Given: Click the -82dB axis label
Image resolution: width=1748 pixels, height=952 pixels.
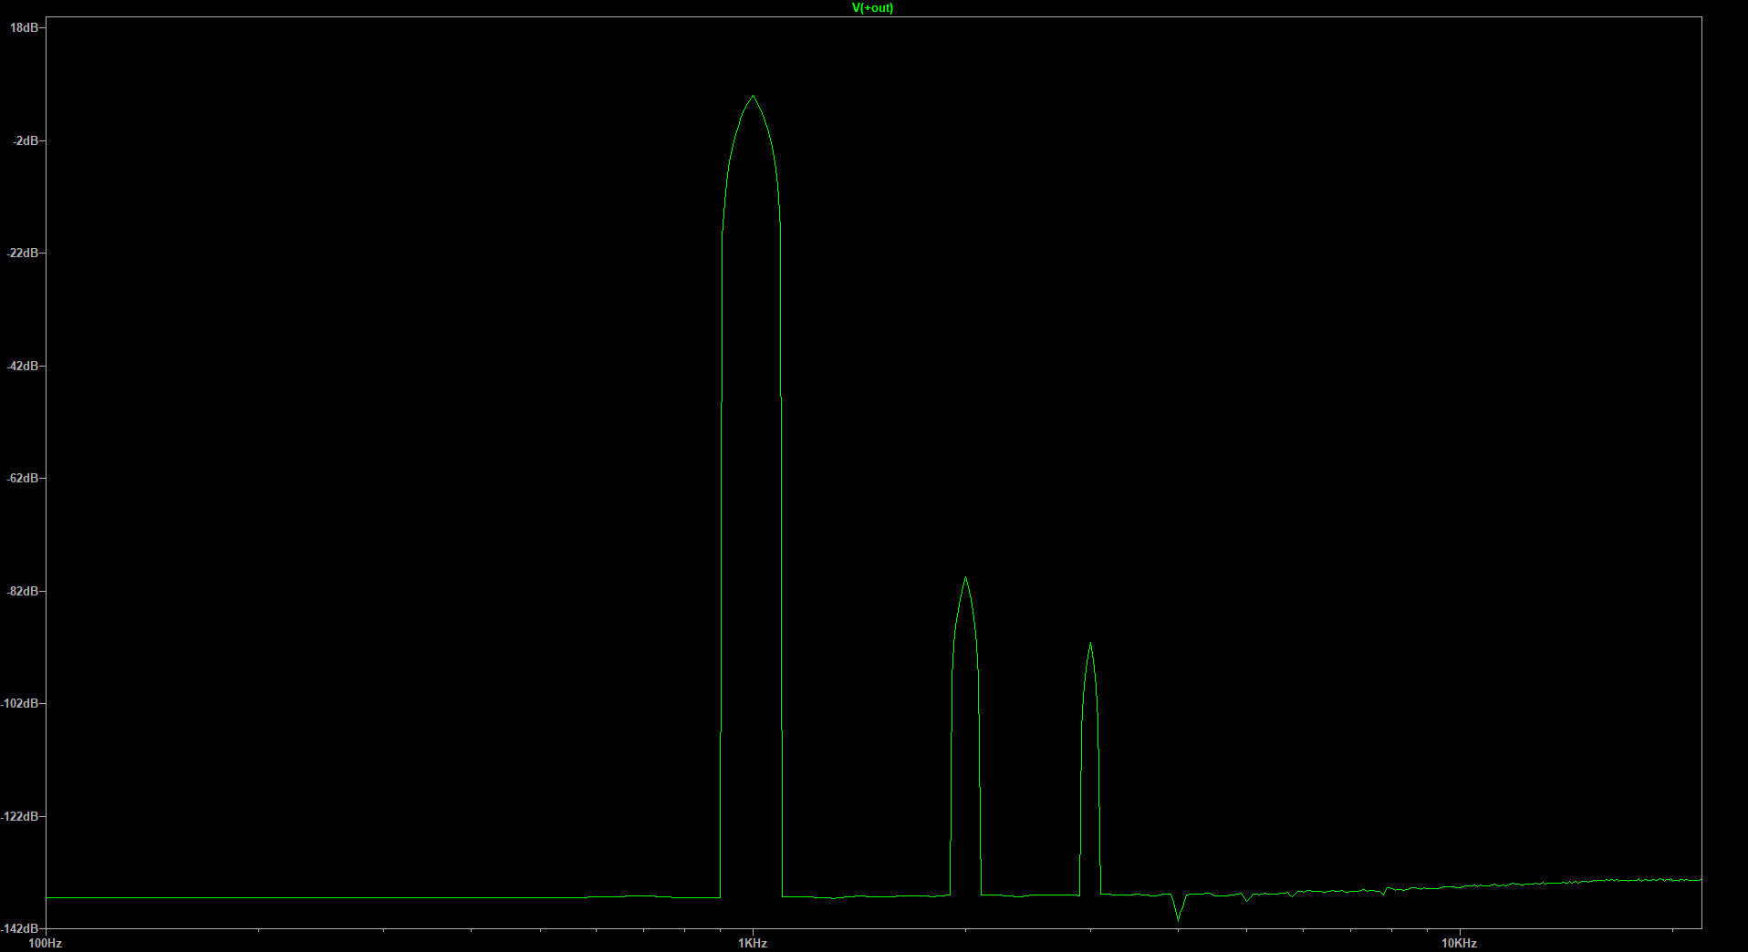Looking at the screenshot, I should pyautogui.click(x=23, y=591).
